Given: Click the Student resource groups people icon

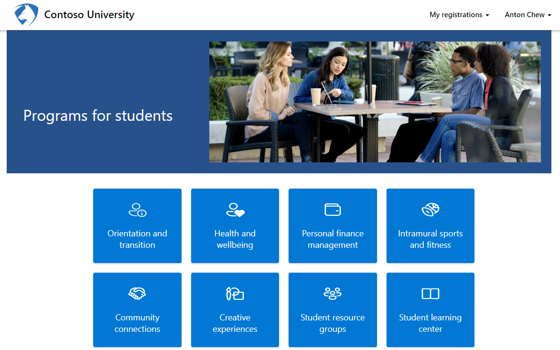Looking at the screenshot, I should tap(333, 293).
